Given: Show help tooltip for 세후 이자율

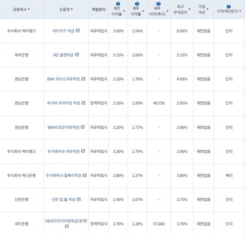Looking at the screenshot, I should (137, 4).
